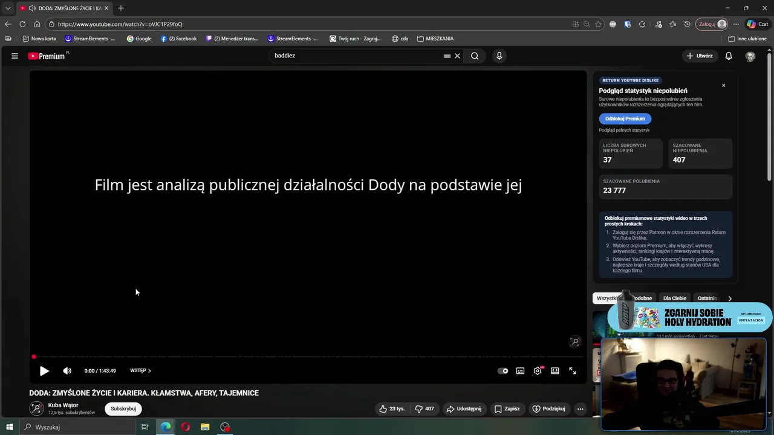The width and height of the screenshot is (774, 435).
Task: Open Task View on taskbar
Action: pos(145,427)
